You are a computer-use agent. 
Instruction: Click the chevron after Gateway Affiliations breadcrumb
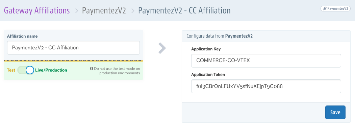pyautogui.click(x=77, y=11)
